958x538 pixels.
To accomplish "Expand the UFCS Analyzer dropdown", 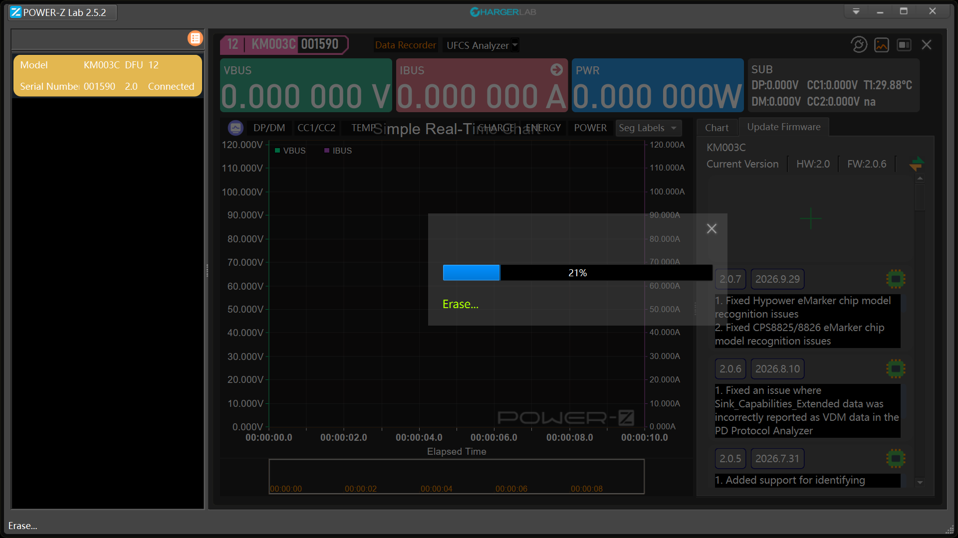I will coord(481,45).
